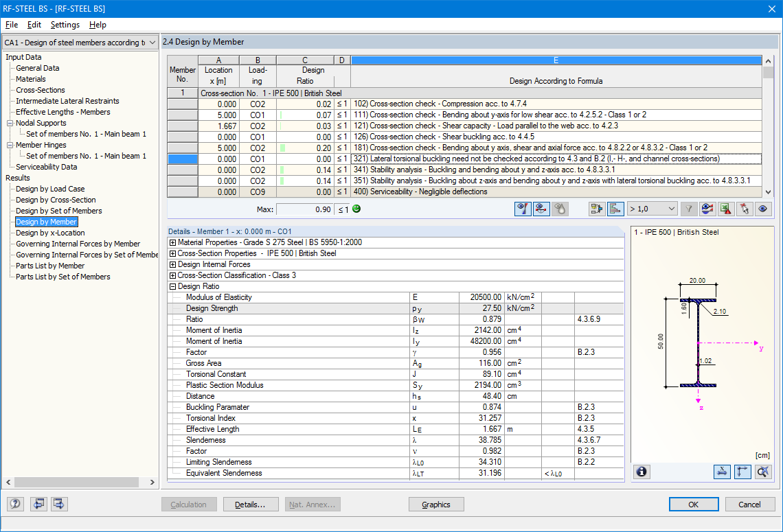This screenshot has height=532, width=783.
Task: Select row 400) Serviceability - Negligible deflections
Action: point(465,192)
